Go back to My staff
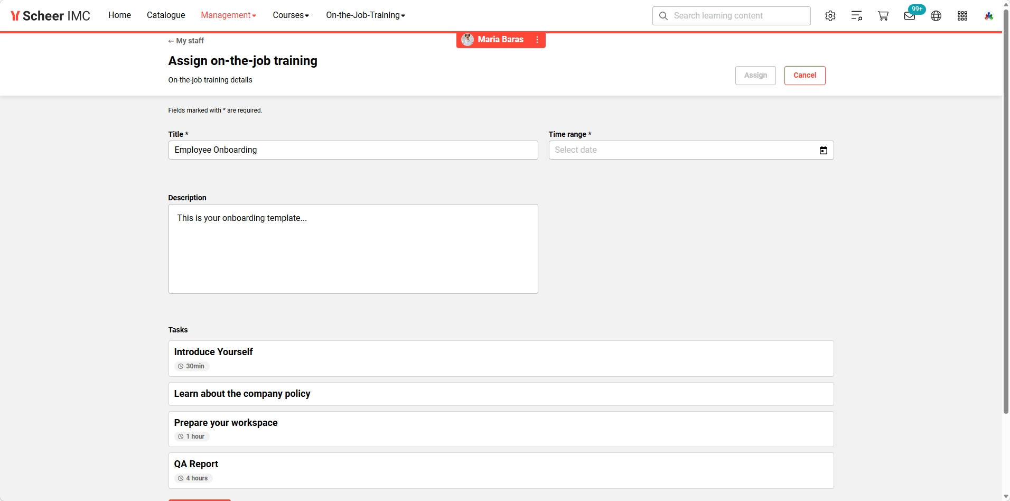 point(186,41)
